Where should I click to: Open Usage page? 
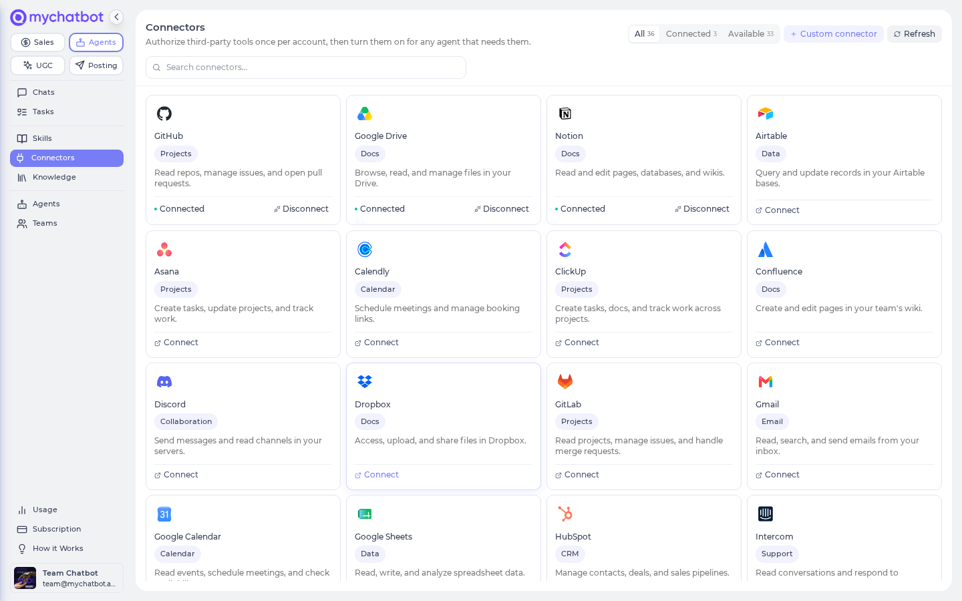pos(67,510)
